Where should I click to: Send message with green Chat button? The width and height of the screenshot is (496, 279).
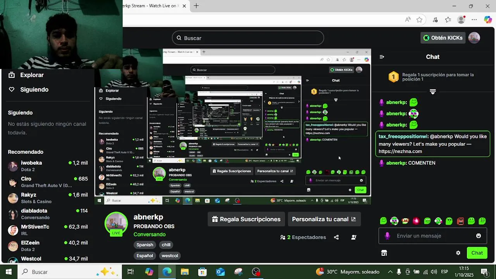(477, 253)
